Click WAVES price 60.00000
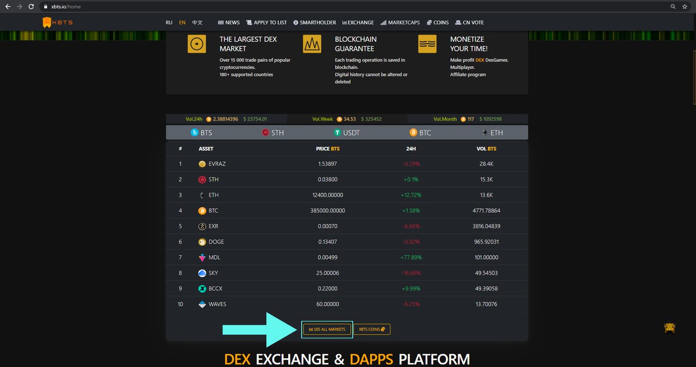696x367 pixels. [x=329, y=304]
